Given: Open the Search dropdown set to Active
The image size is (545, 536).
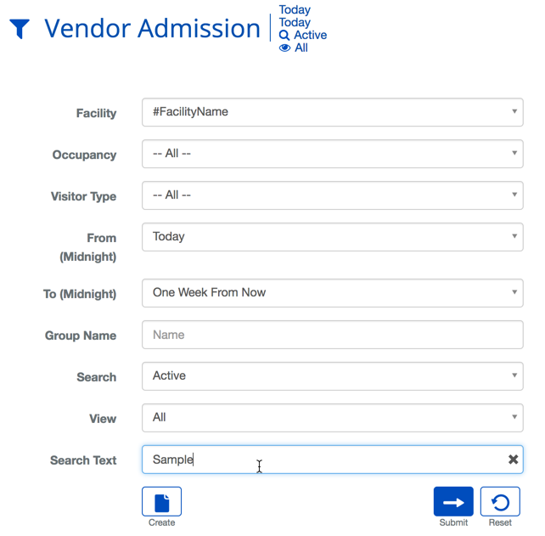Looking at the screenshot, I should [332, 376].
